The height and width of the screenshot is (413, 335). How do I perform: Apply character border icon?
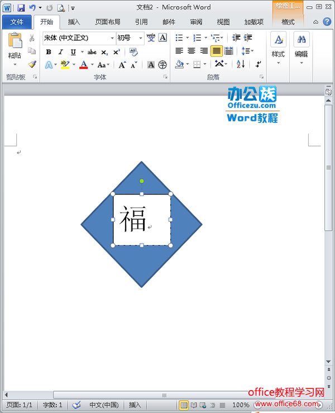(x=163, y=37)
